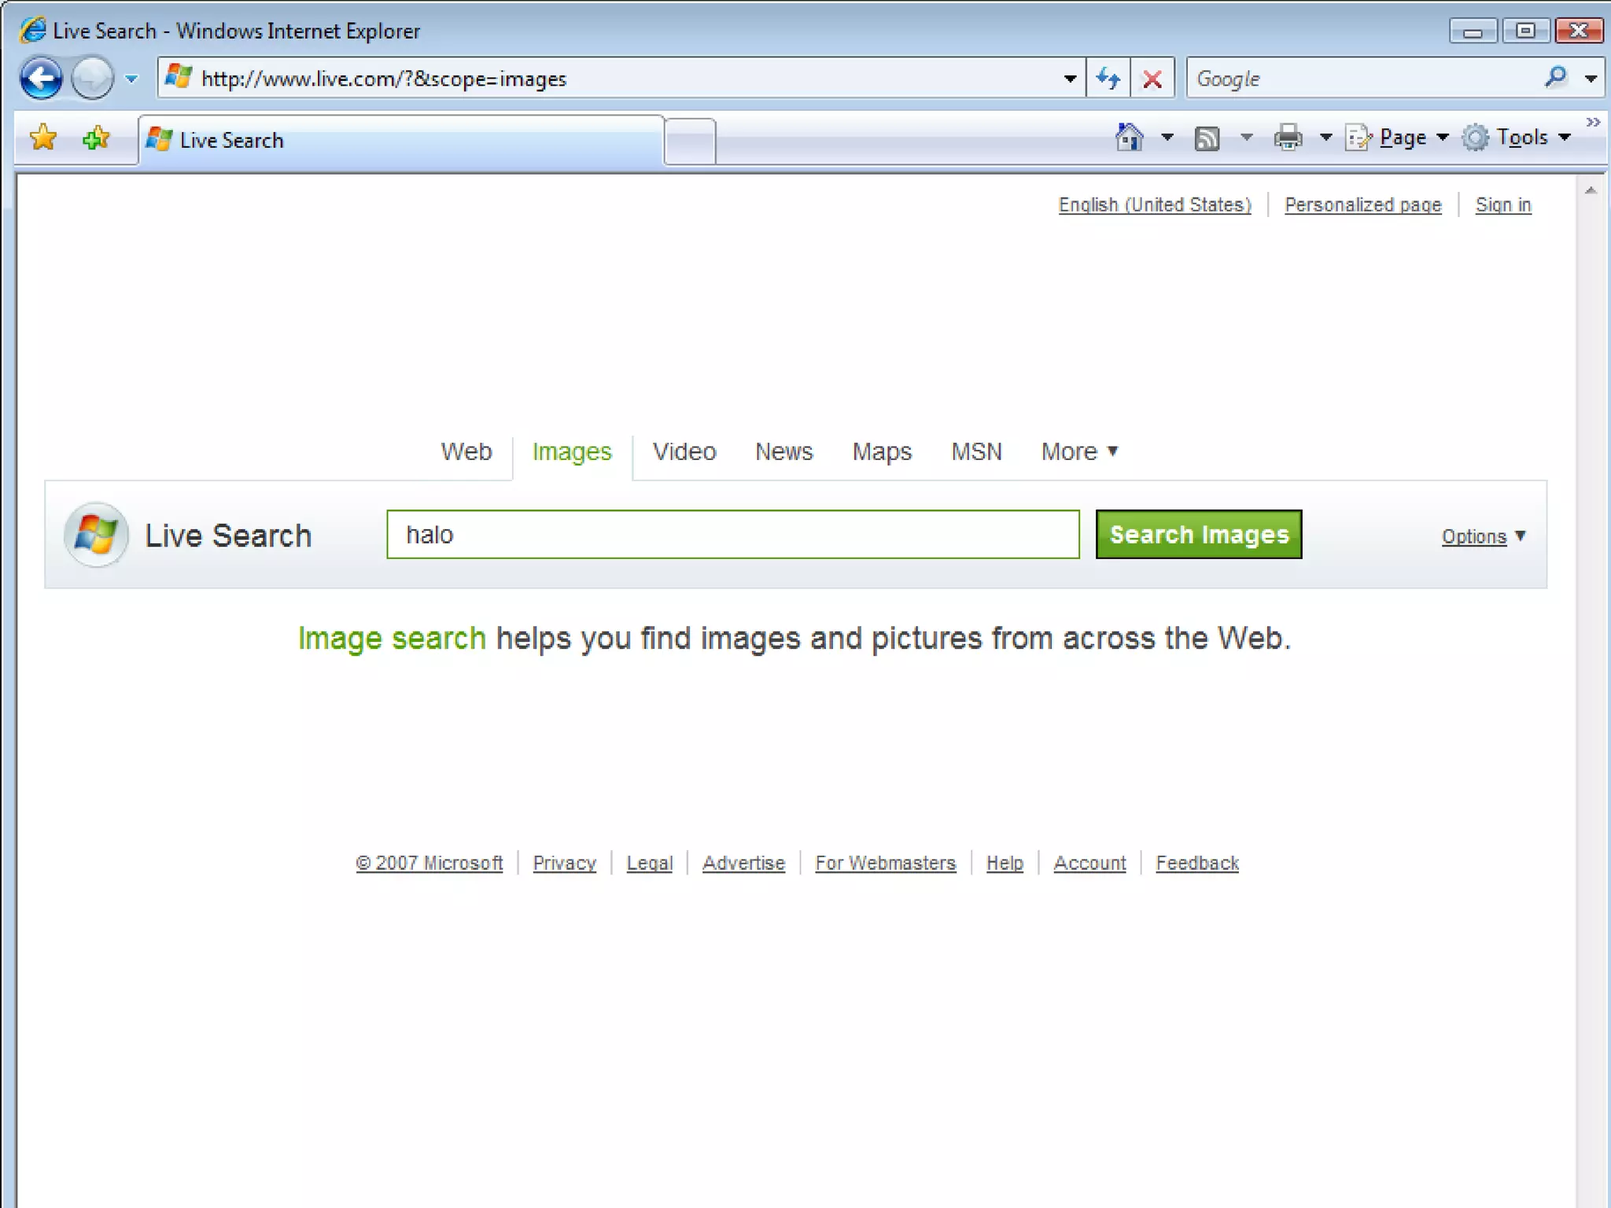The image size is (1611, 1208).
Task: Select the Live Search browser tab
Action: point(401,140)
